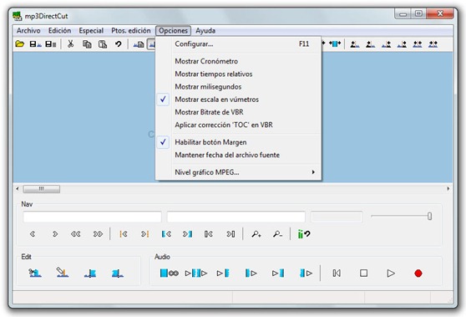Screen dimensions: 466x317
Task: Click the second Nav text field
Action: (x=236, y=217)
